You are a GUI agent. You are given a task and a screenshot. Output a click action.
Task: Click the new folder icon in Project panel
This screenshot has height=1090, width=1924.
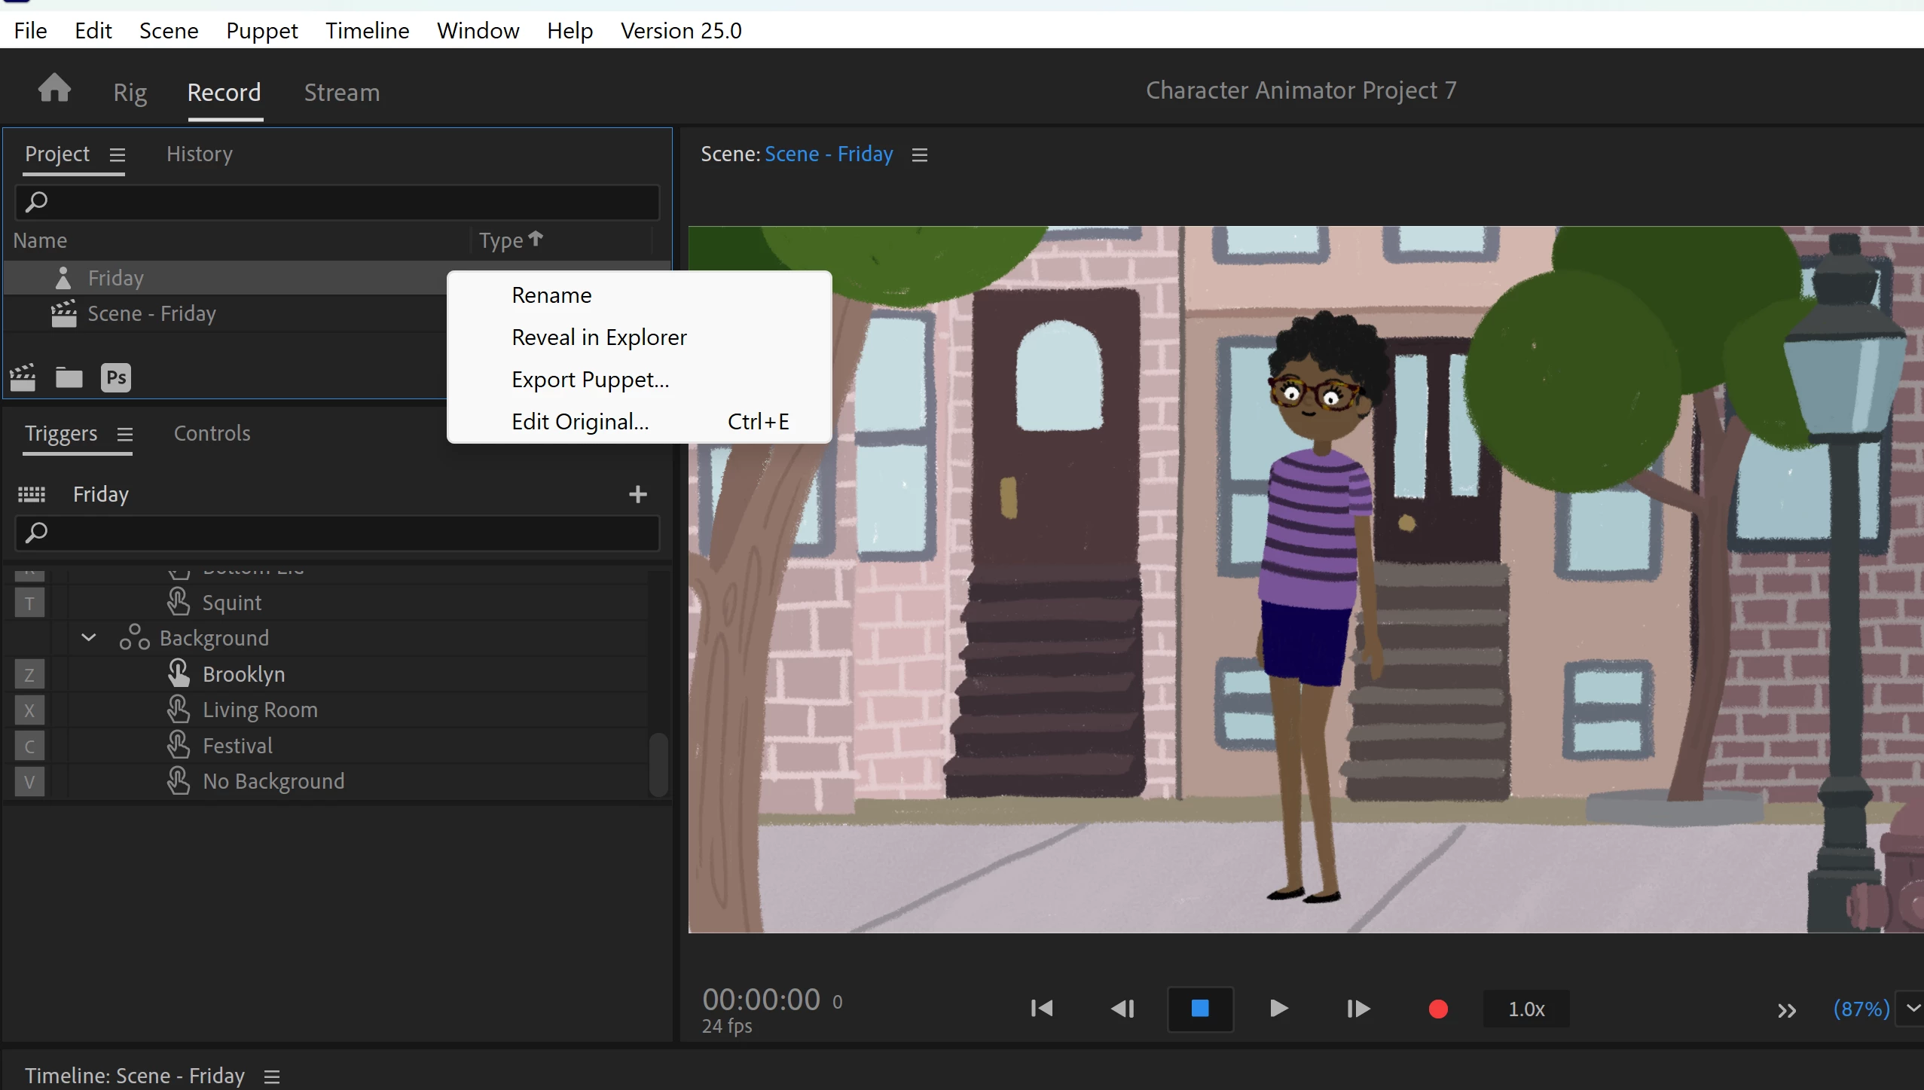[69, 377]
